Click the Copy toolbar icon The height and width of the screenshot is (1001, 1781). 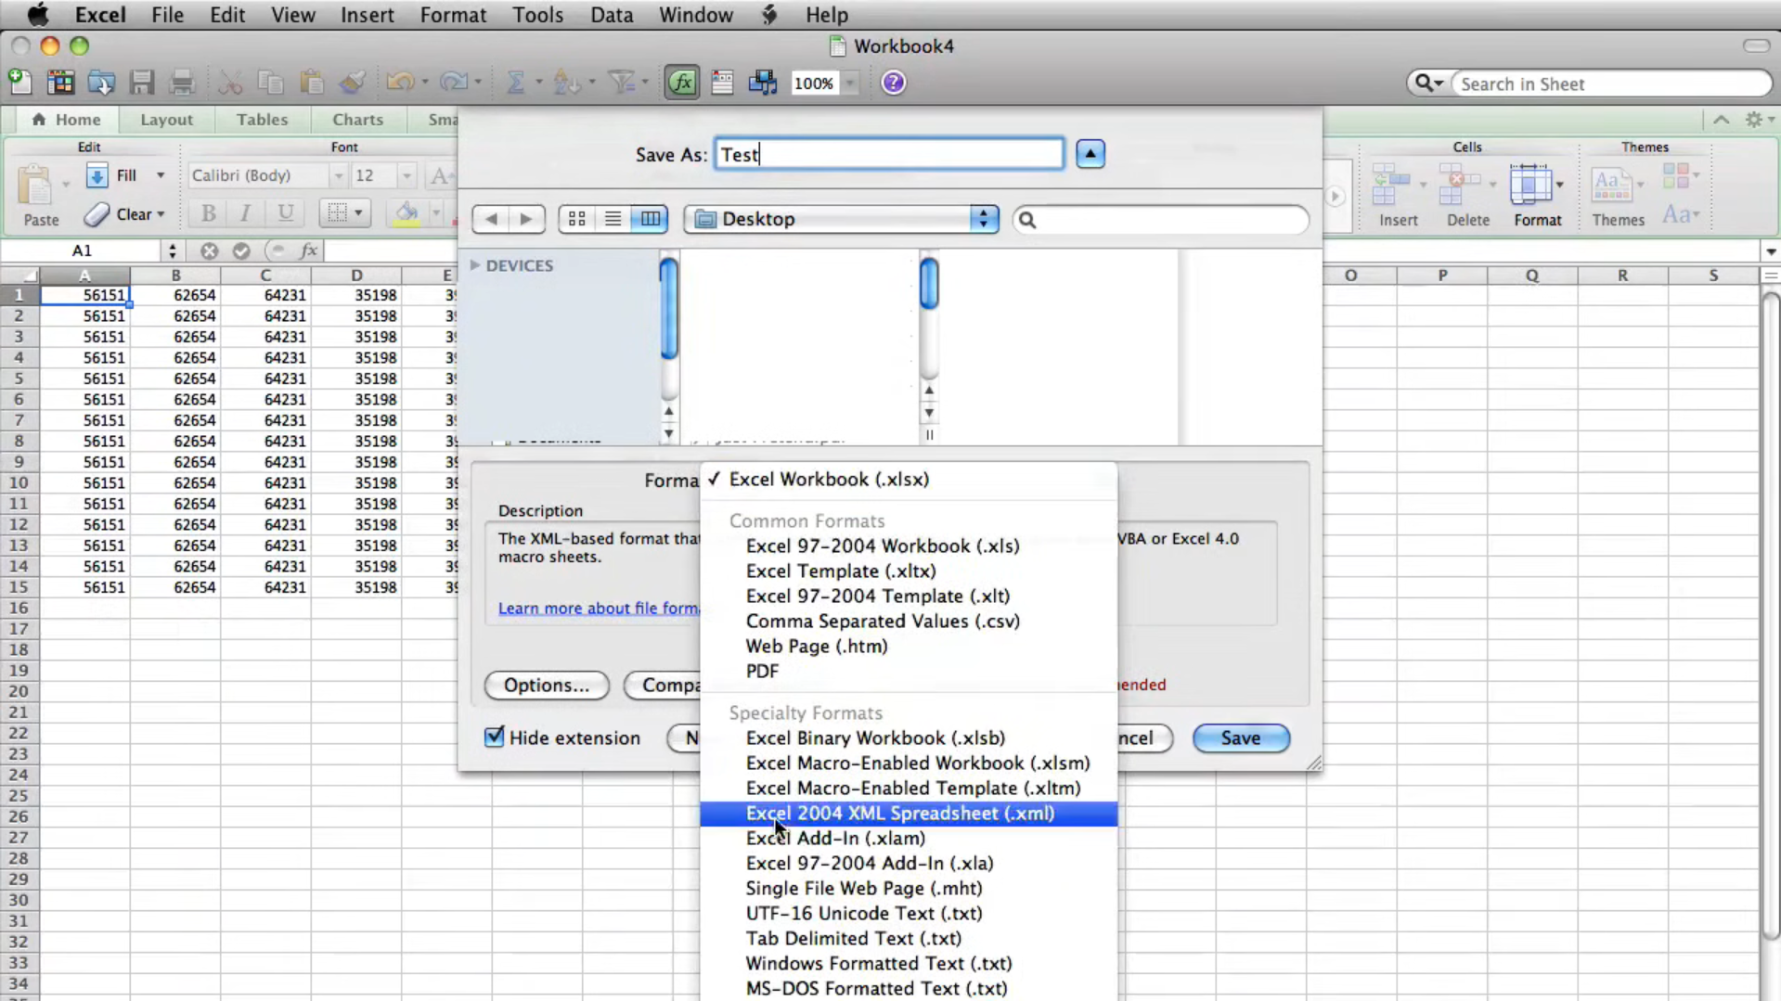tap(271, 83)
